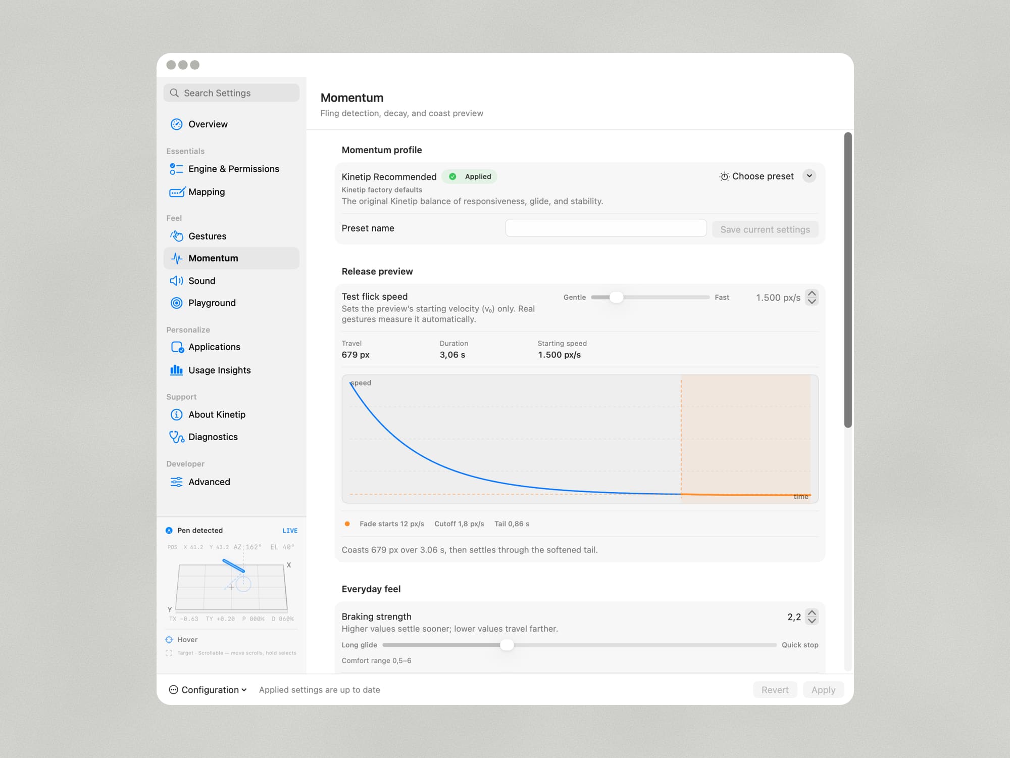Image resolution: width=1010 pixels, height=758 pixels.
Task: Go to Usage Insights
Action: point(231,370)
